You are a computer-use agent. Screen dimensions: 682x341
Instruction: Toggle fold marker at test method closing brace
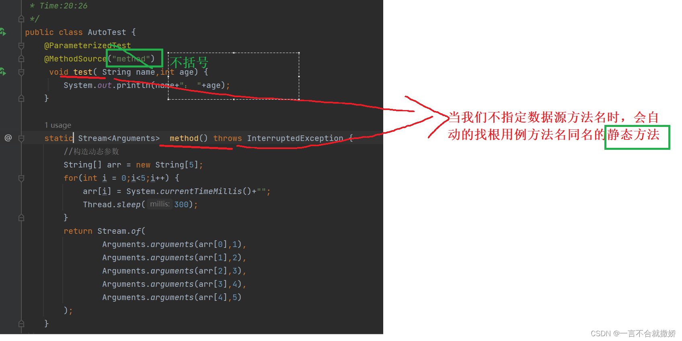[x=21, y=98]
